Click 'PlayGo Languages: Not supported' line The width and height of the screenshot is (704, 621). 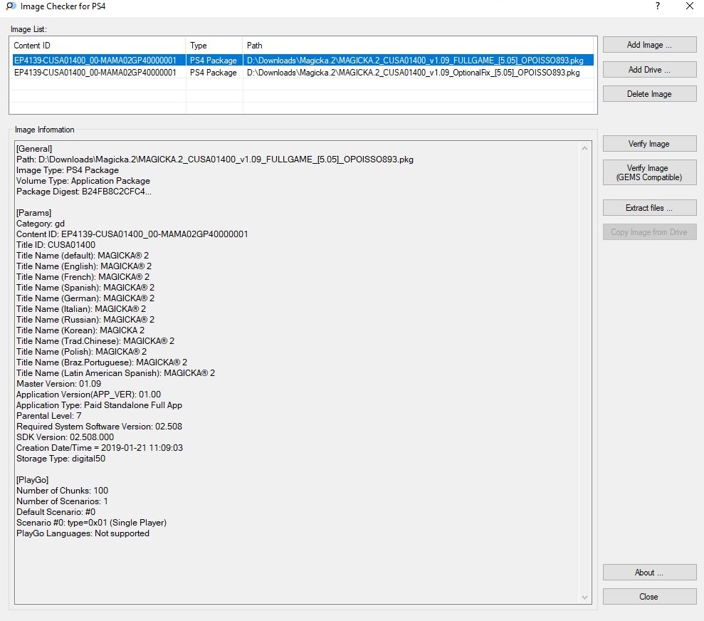click(83, 533)
